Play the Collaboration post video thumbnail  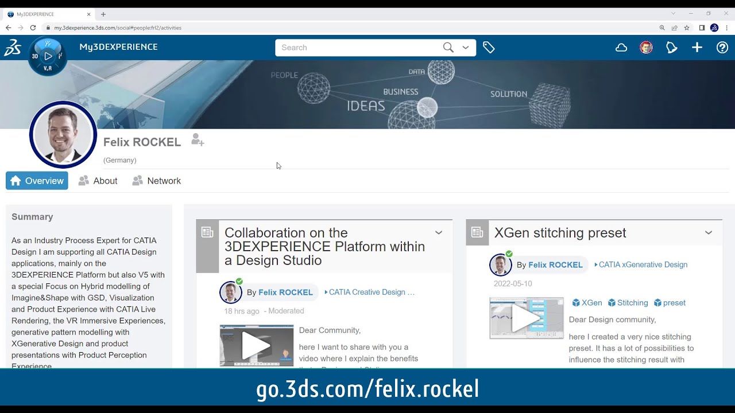[x=256, y=346]
